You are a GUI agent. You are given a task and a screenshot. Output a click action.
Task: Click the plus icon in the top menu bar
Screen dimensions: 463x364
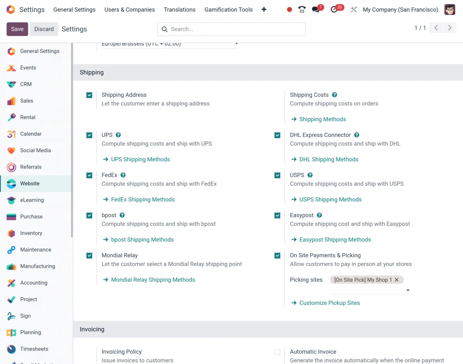point(264,9)
